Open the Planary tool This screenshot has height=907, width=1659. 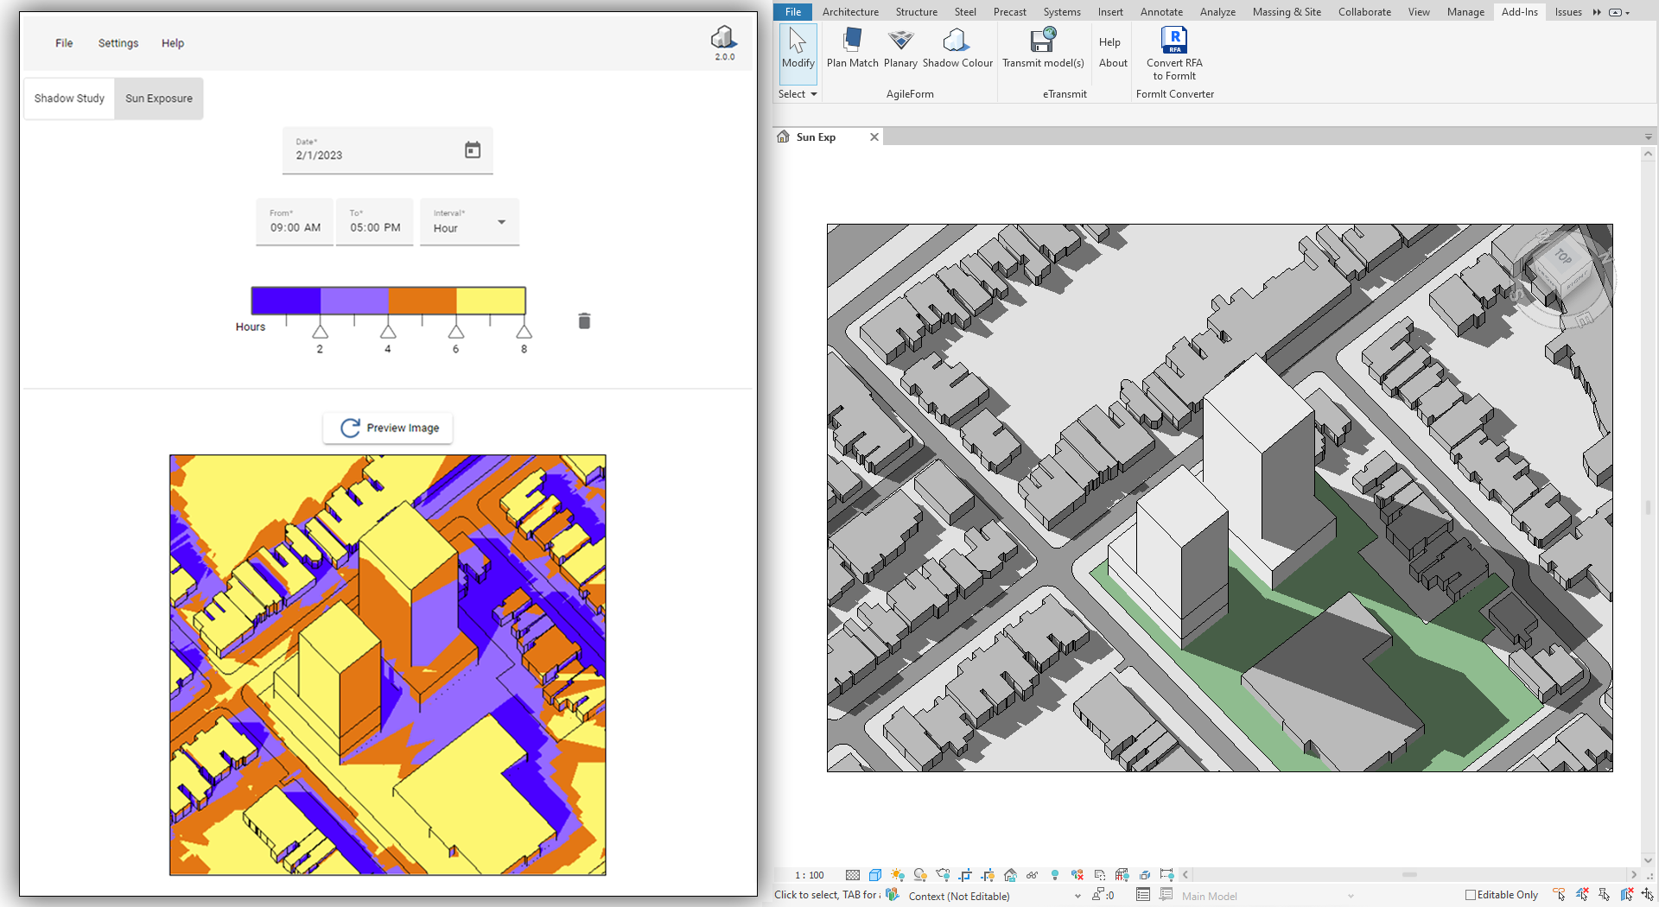coord(900,41)
